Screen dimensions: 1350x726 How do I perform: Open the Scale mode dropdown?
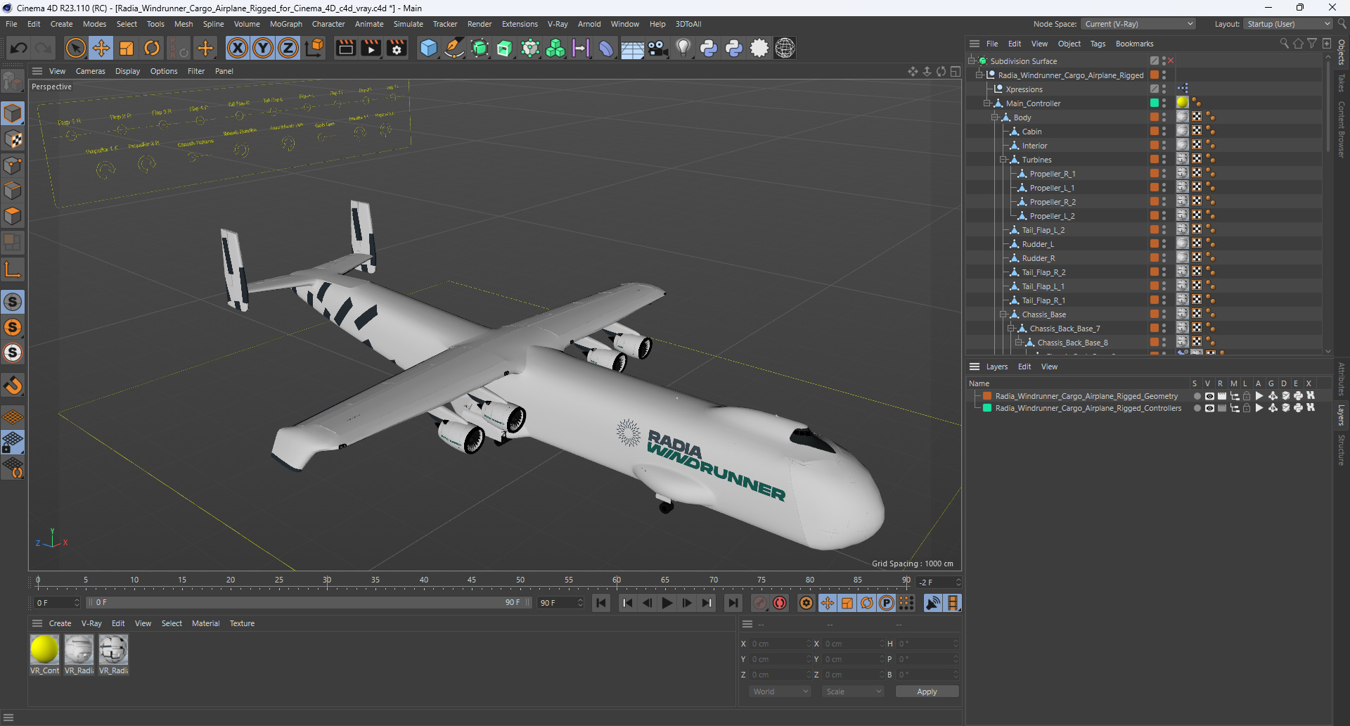coord(853,692)
